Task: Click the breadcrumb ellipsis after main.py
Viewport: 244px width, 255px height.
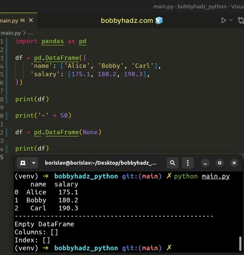Action: click(x=30, y=33)
